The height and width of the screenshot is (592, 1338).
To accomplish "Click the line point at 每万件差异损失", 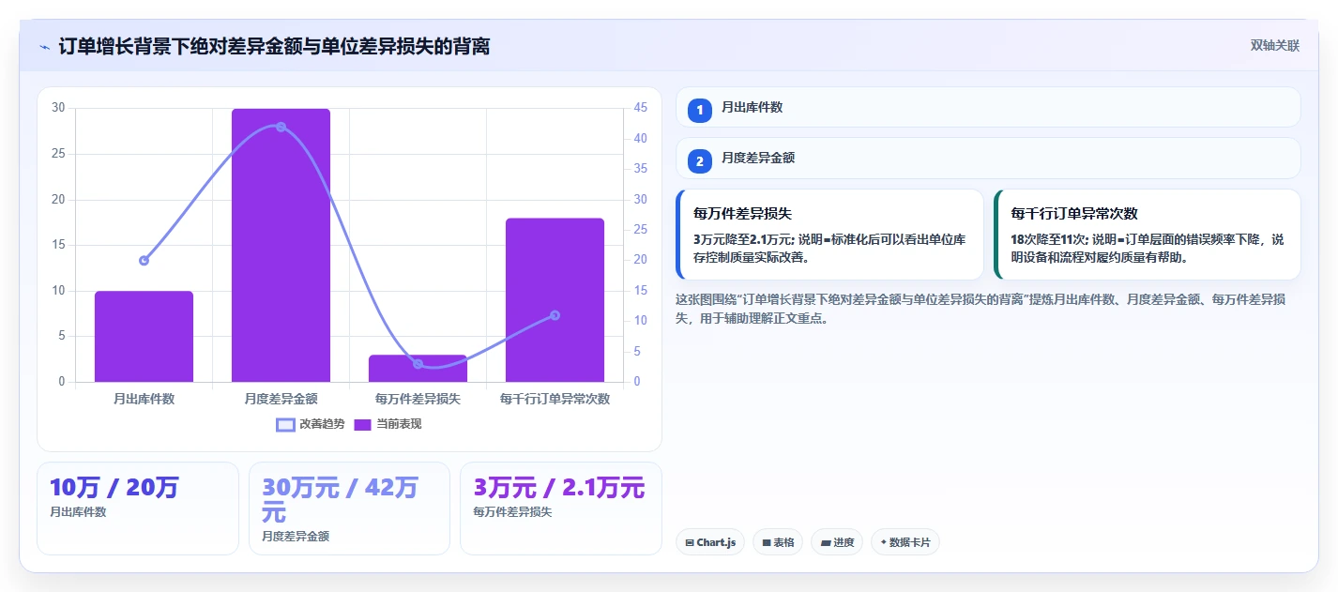I will [x=418, y=364].
